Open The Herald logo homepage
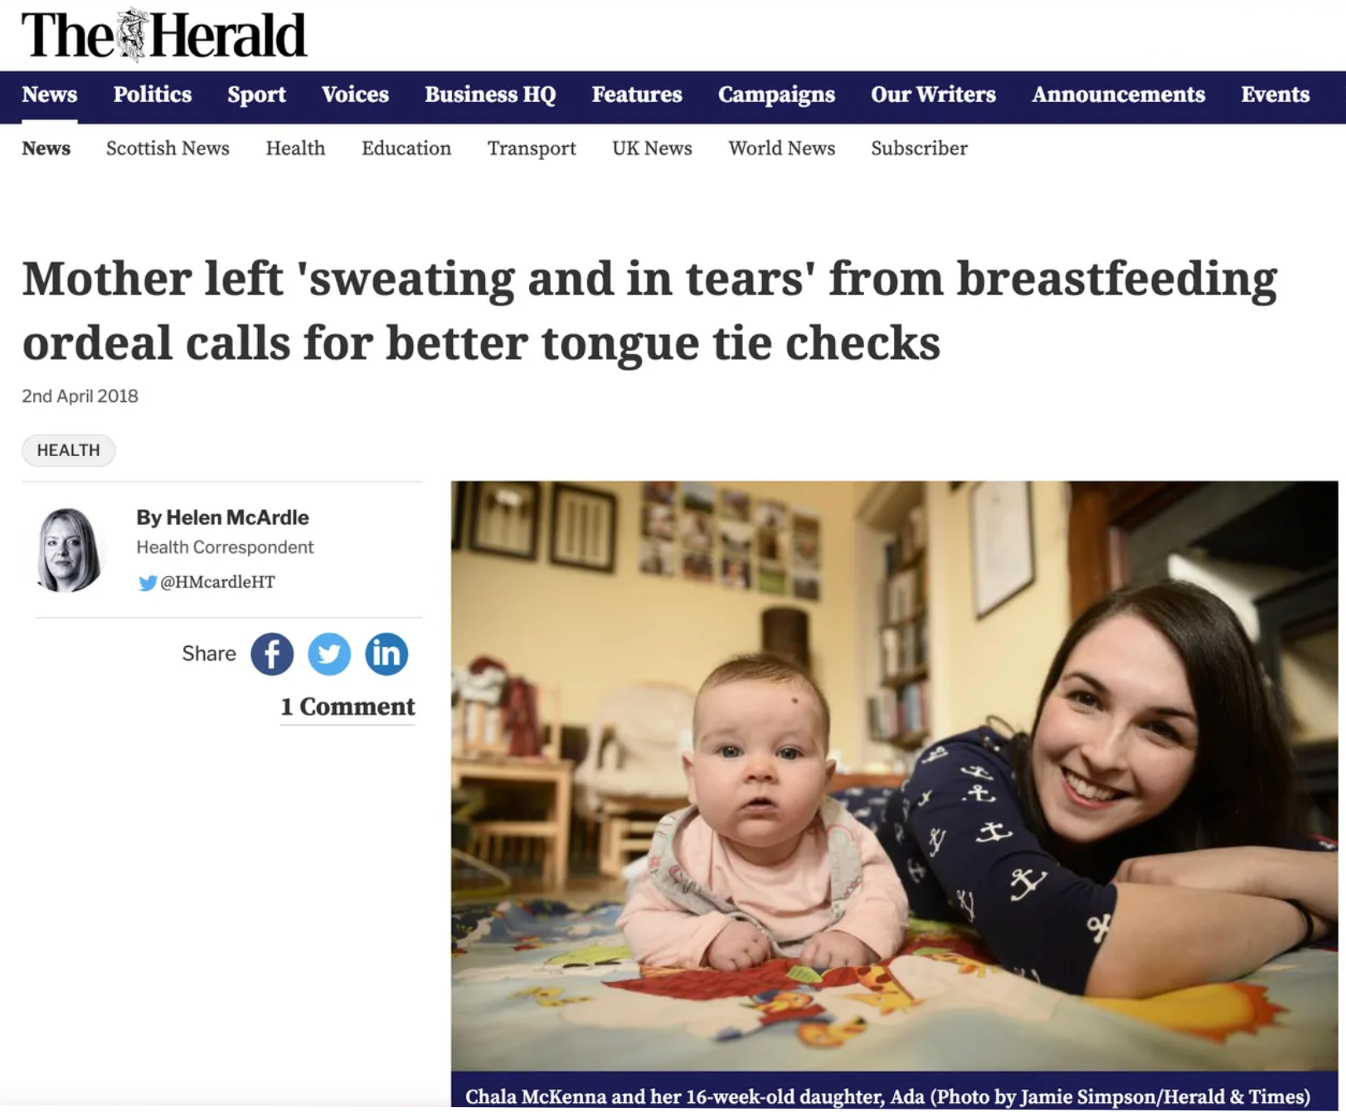 tap(164, 36)
